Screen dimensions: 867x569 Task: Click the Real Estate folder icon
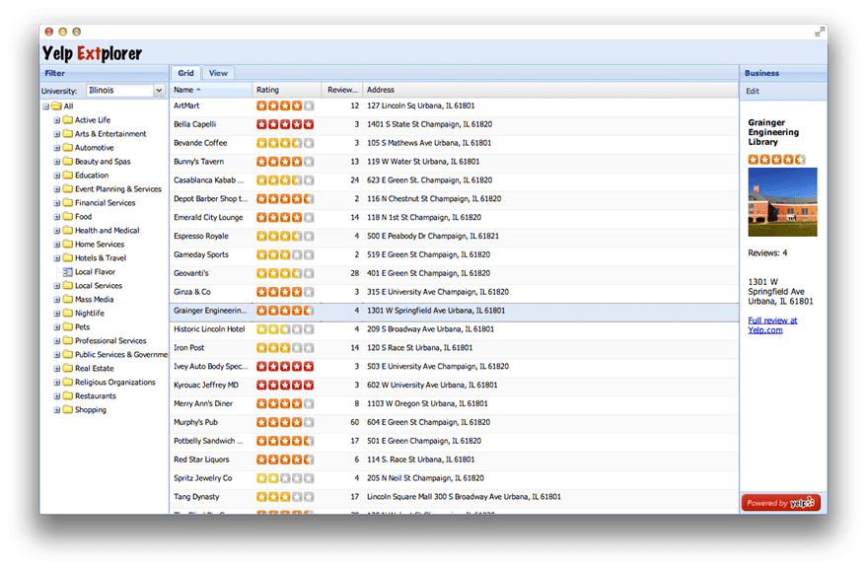coord(67,368)
